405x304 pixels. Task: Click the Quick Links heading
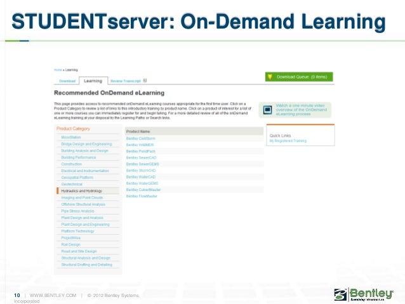pyautogui.click(x=280, y=136)
